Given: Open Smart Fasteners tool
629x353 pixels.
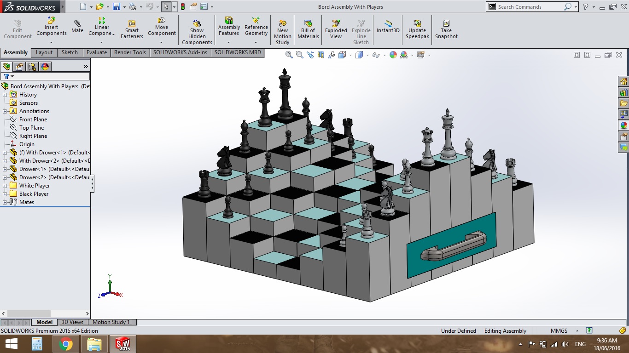Looking at the screenshot, I should [132, 29].
